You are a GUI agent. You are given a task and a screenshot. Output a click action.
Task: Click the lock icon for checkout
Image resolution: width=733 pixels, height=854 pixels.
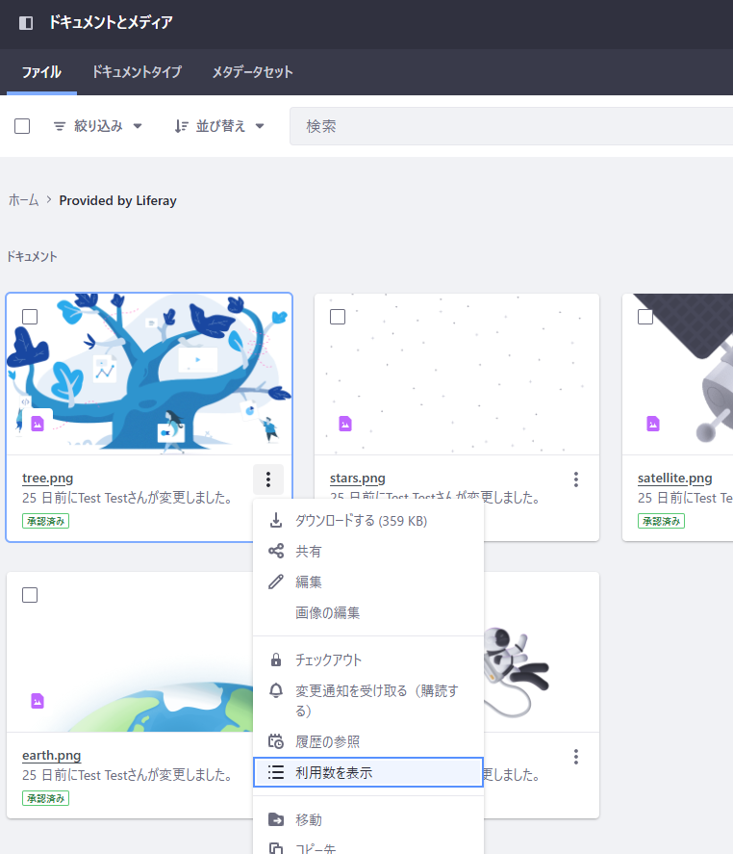(276, 660)
